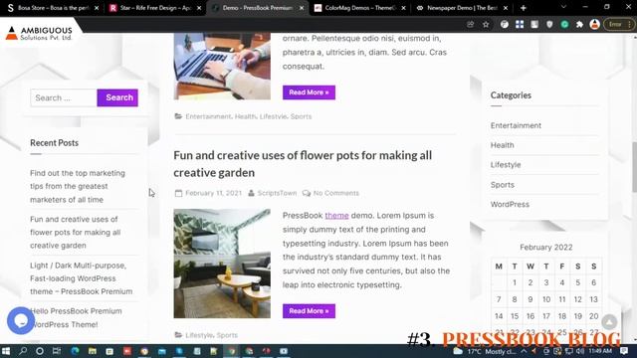Open Lifestyle in Categories sidebar

pos(506,165)
